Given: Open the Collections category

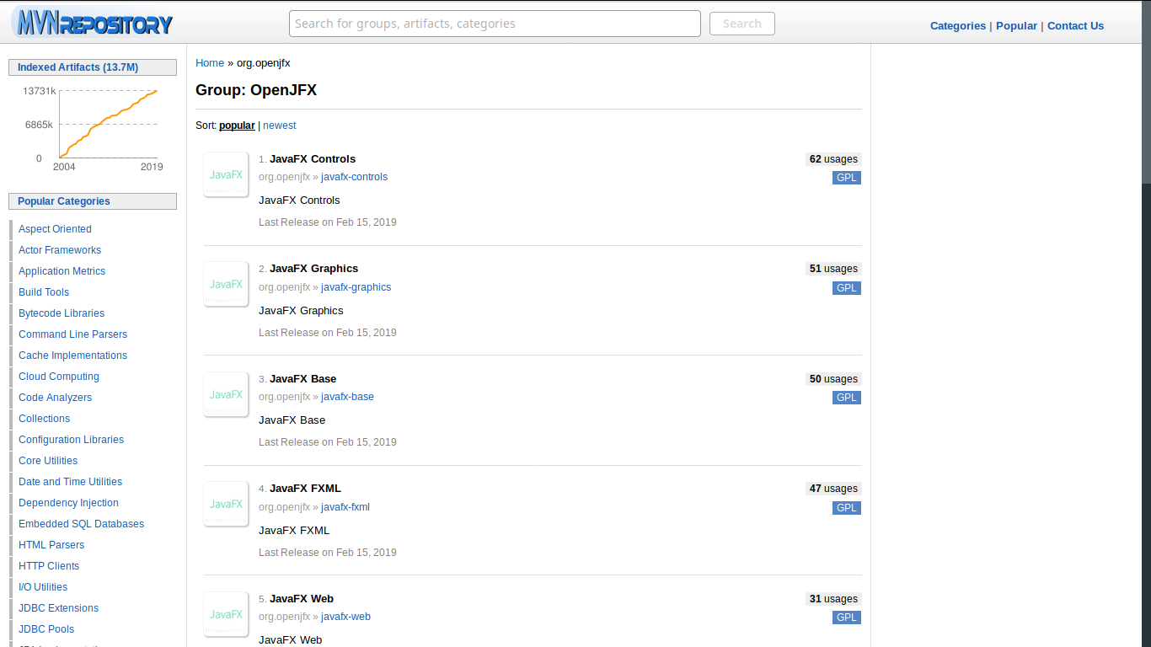Looking at the screenshot, I should click(x=44, y=419).
